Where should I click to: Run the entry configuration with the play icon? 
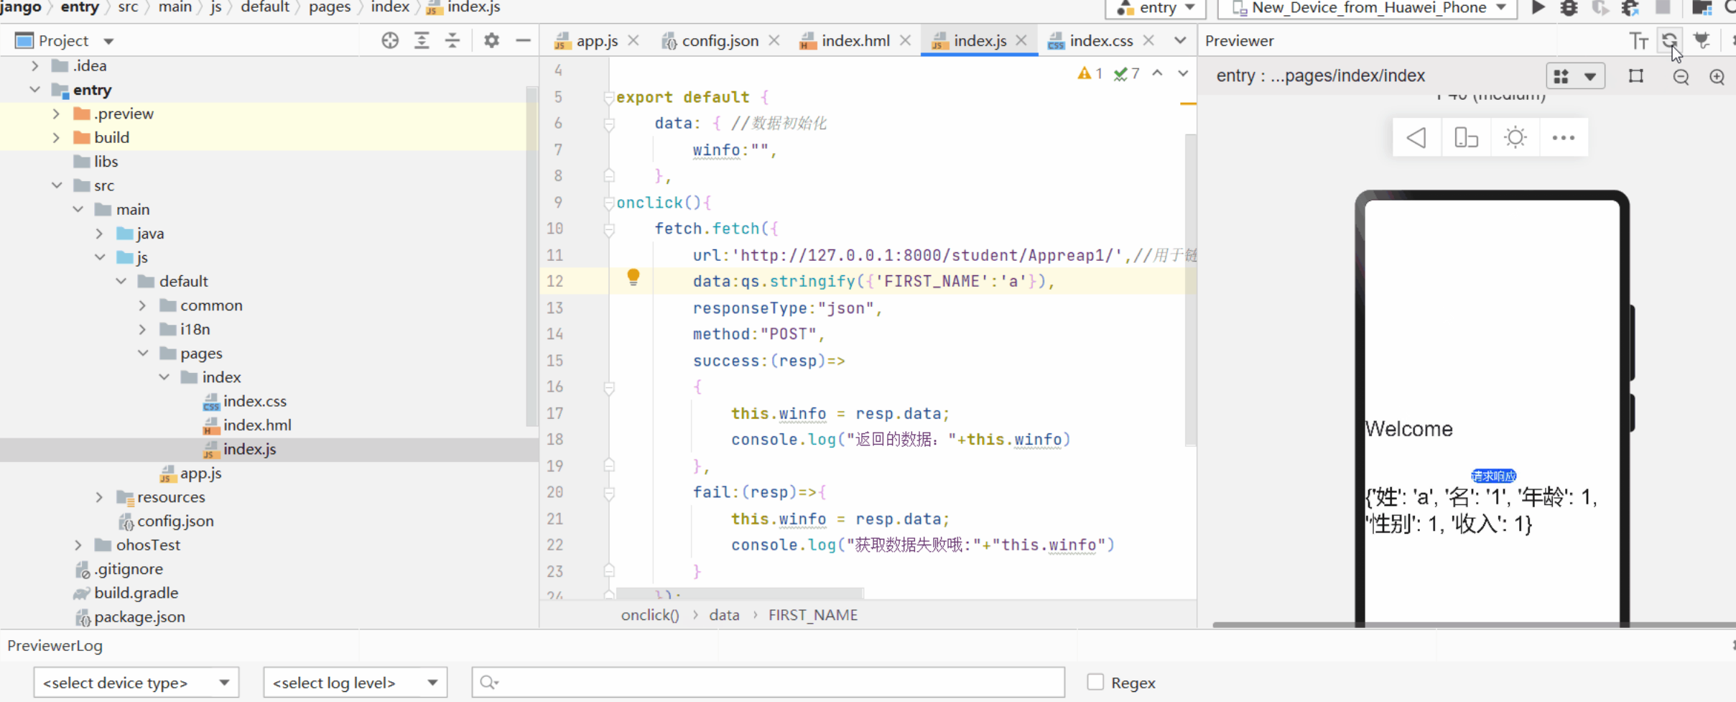1538,8
